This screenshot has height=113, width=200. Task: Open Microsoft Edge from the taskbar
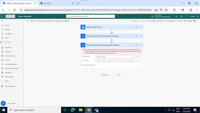[x=73, y=110]
